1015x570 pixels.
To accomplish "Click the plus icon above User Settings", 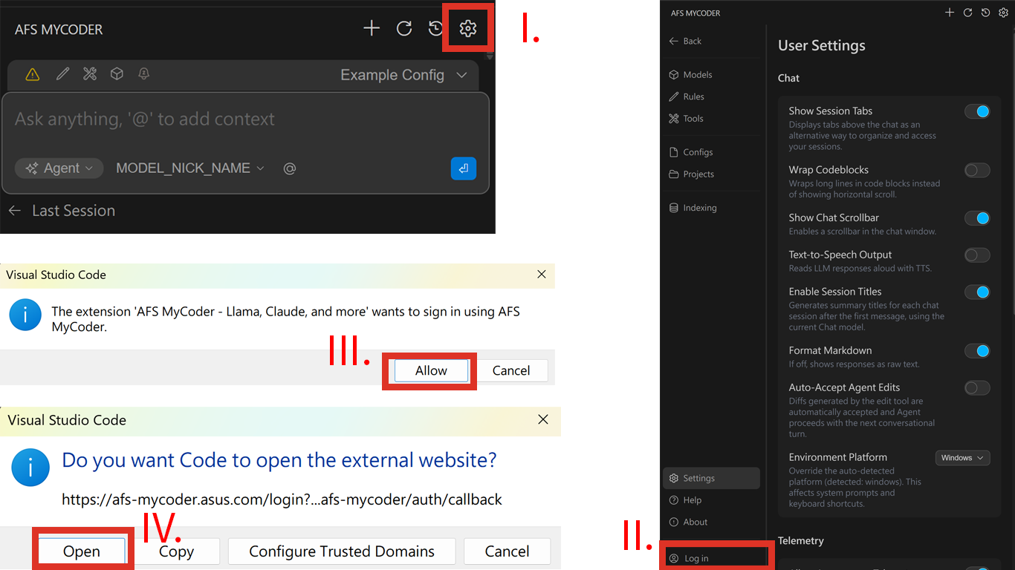I will pos(950,13).
